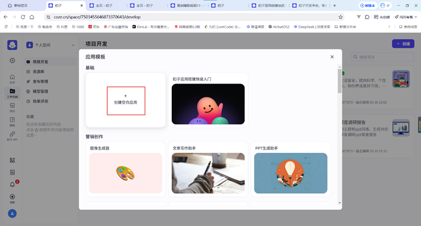The height and width of the screenshot is (226, 421).
Task: Open the user avatar at sidebar bottom
Action: point(12,213)
